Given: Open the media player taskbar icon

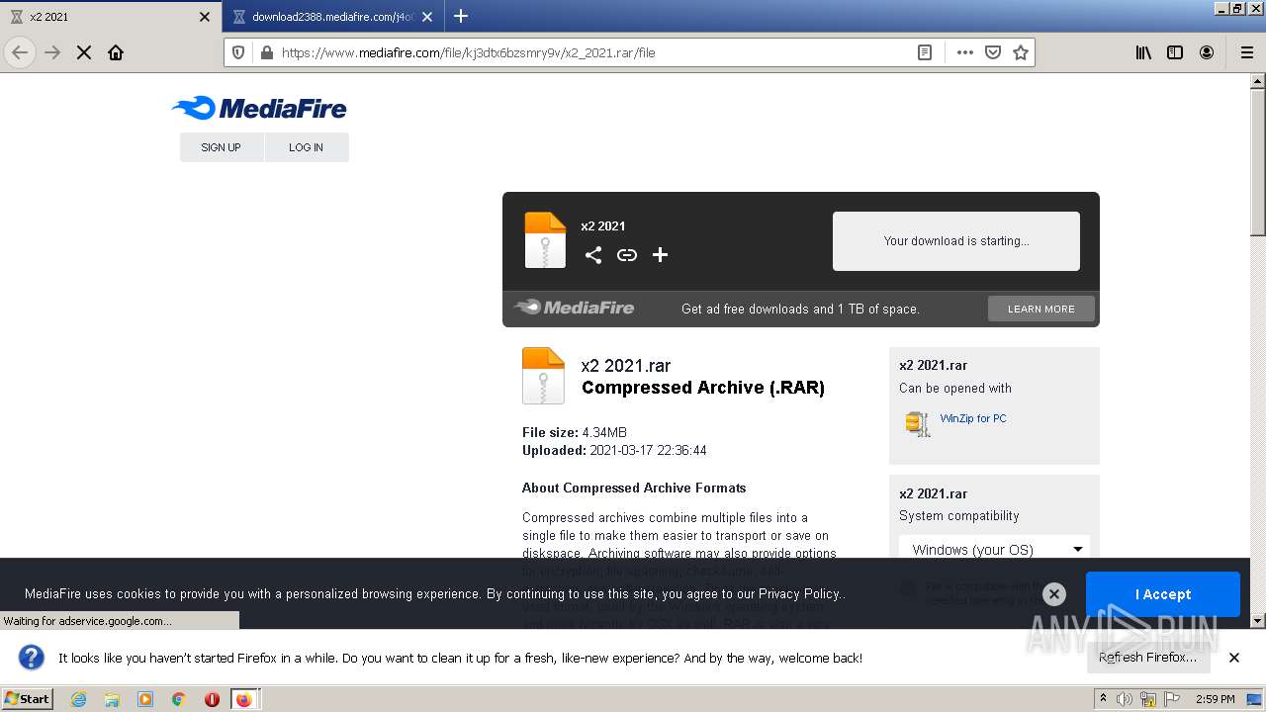Looking at the screenshot, I should point(145,699).
